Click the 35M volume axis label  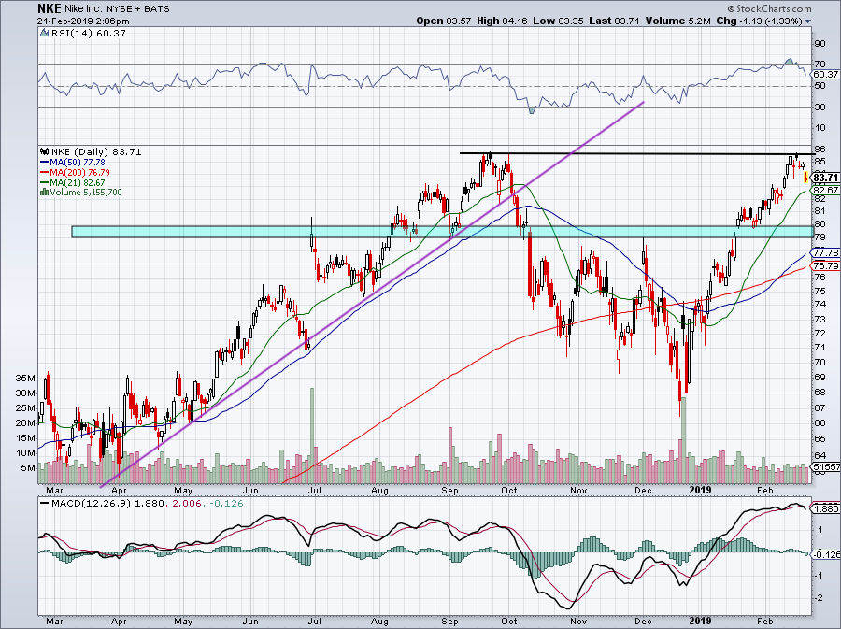coord(24,378)
